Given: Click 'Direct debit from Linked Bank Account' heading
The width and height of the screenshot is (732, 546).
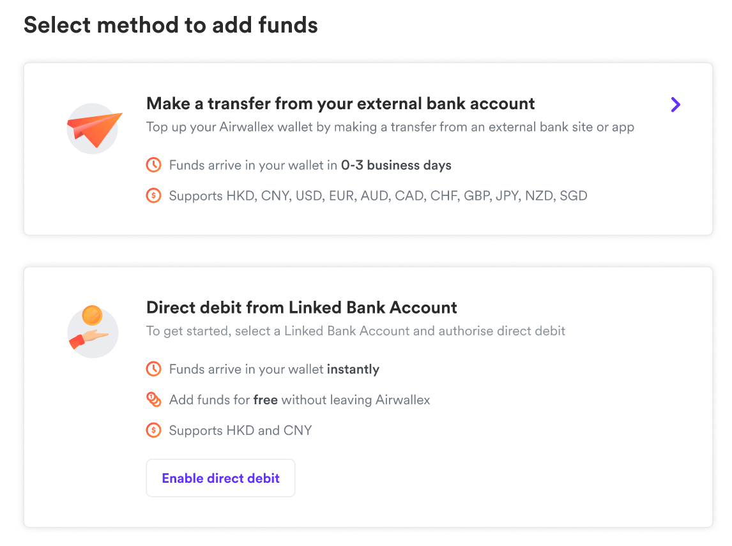Looking at the screenshot, I should [x=301, y=308].
